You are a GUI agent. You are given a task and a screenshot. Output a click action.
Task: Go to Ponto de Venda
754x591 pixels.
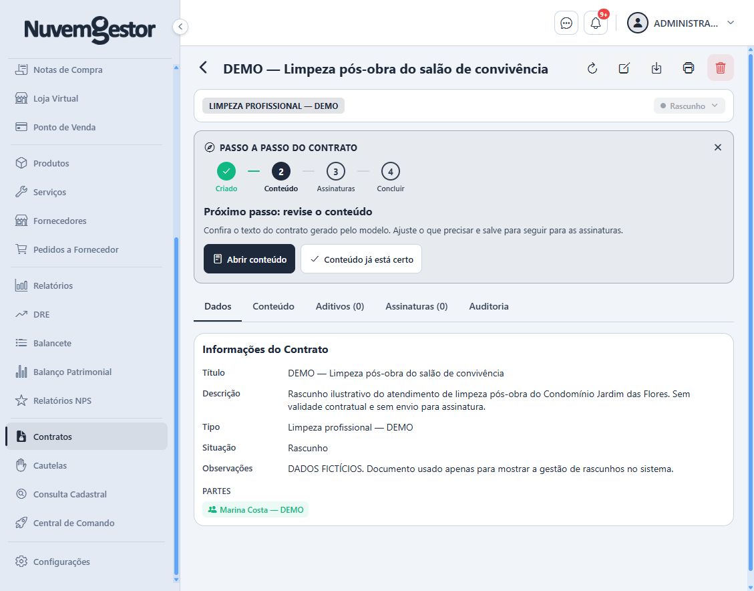click(x=87, y=128)
